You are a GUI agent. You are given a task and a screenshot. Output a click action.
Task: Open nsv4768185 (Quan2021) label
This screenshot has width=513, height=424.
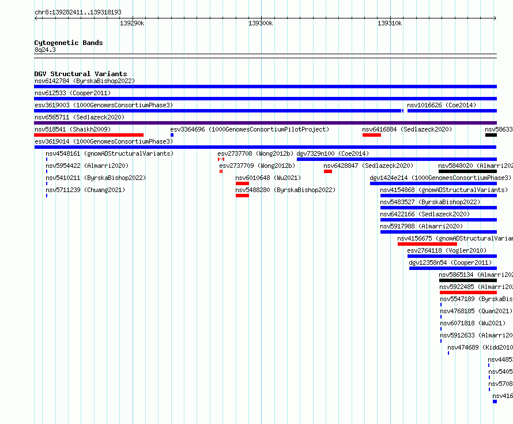pyautogui.click(x=476, y=311)
